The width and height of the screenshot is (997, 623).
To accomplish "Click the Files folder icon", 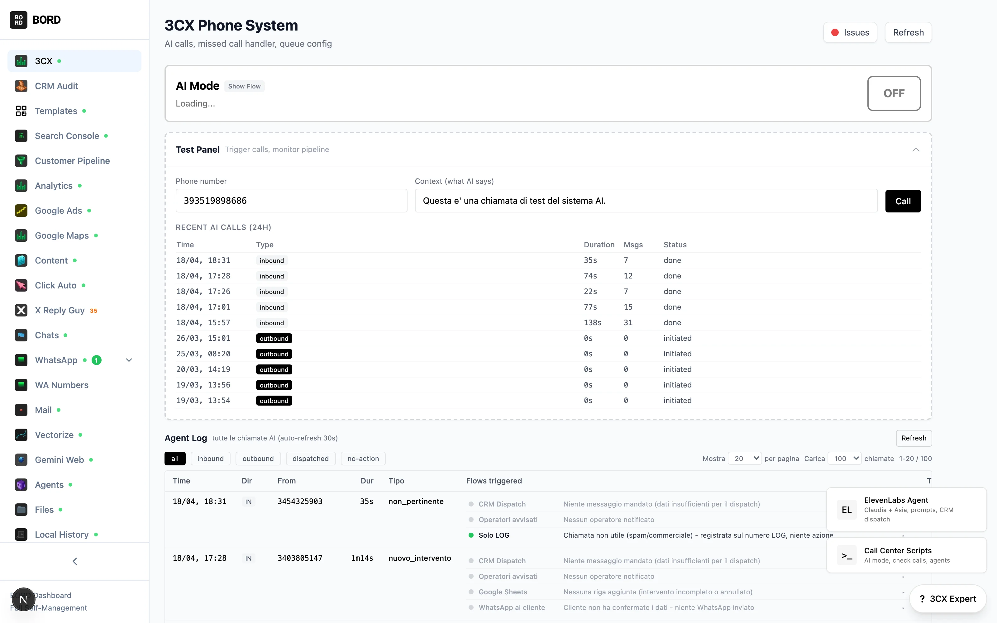I will click(21, 510).
